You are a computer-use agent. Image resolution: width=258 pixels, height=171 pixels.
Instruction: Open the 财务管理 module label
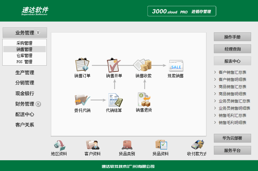click(x=25, y=104)
